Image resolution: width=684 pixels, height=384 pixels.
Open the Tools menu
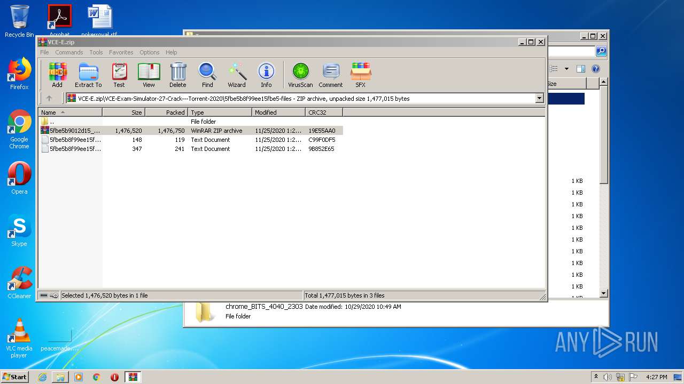click(96, 52)
